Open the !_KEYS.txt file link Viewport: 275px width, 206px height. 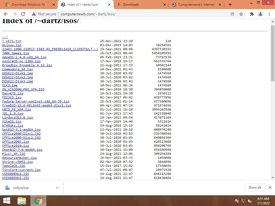[x=12, y=41]
